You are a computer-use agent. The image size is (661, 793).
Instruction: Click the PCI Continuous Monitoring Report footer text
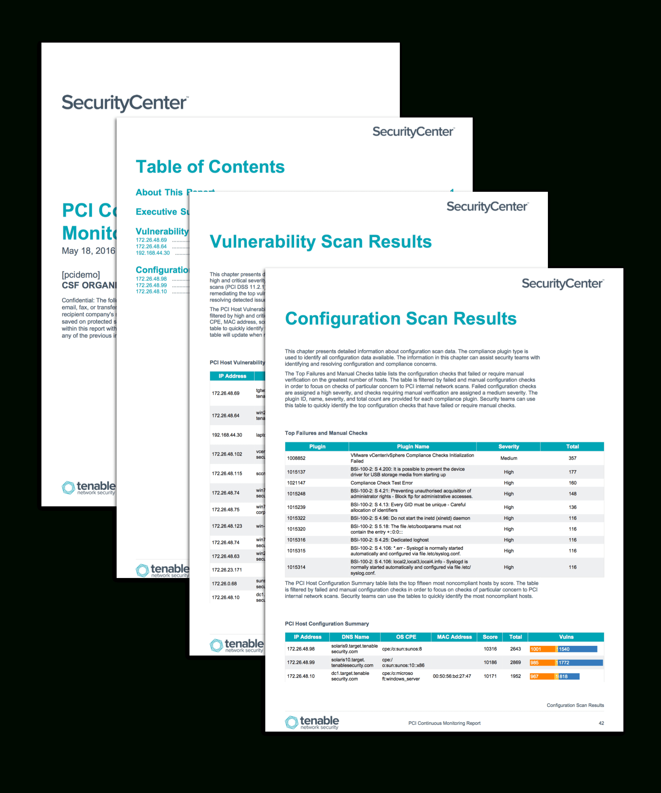tap(444, 724)
